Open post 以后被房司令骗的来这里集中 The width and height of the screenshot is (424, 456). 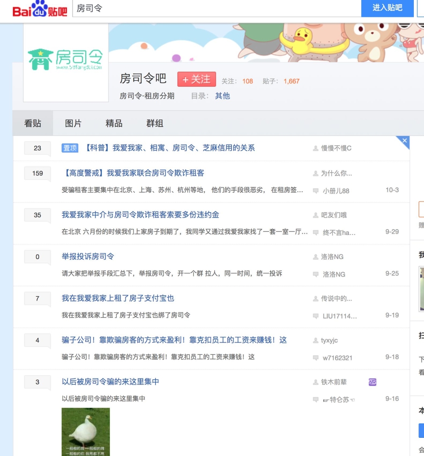[x=110, y=381]
